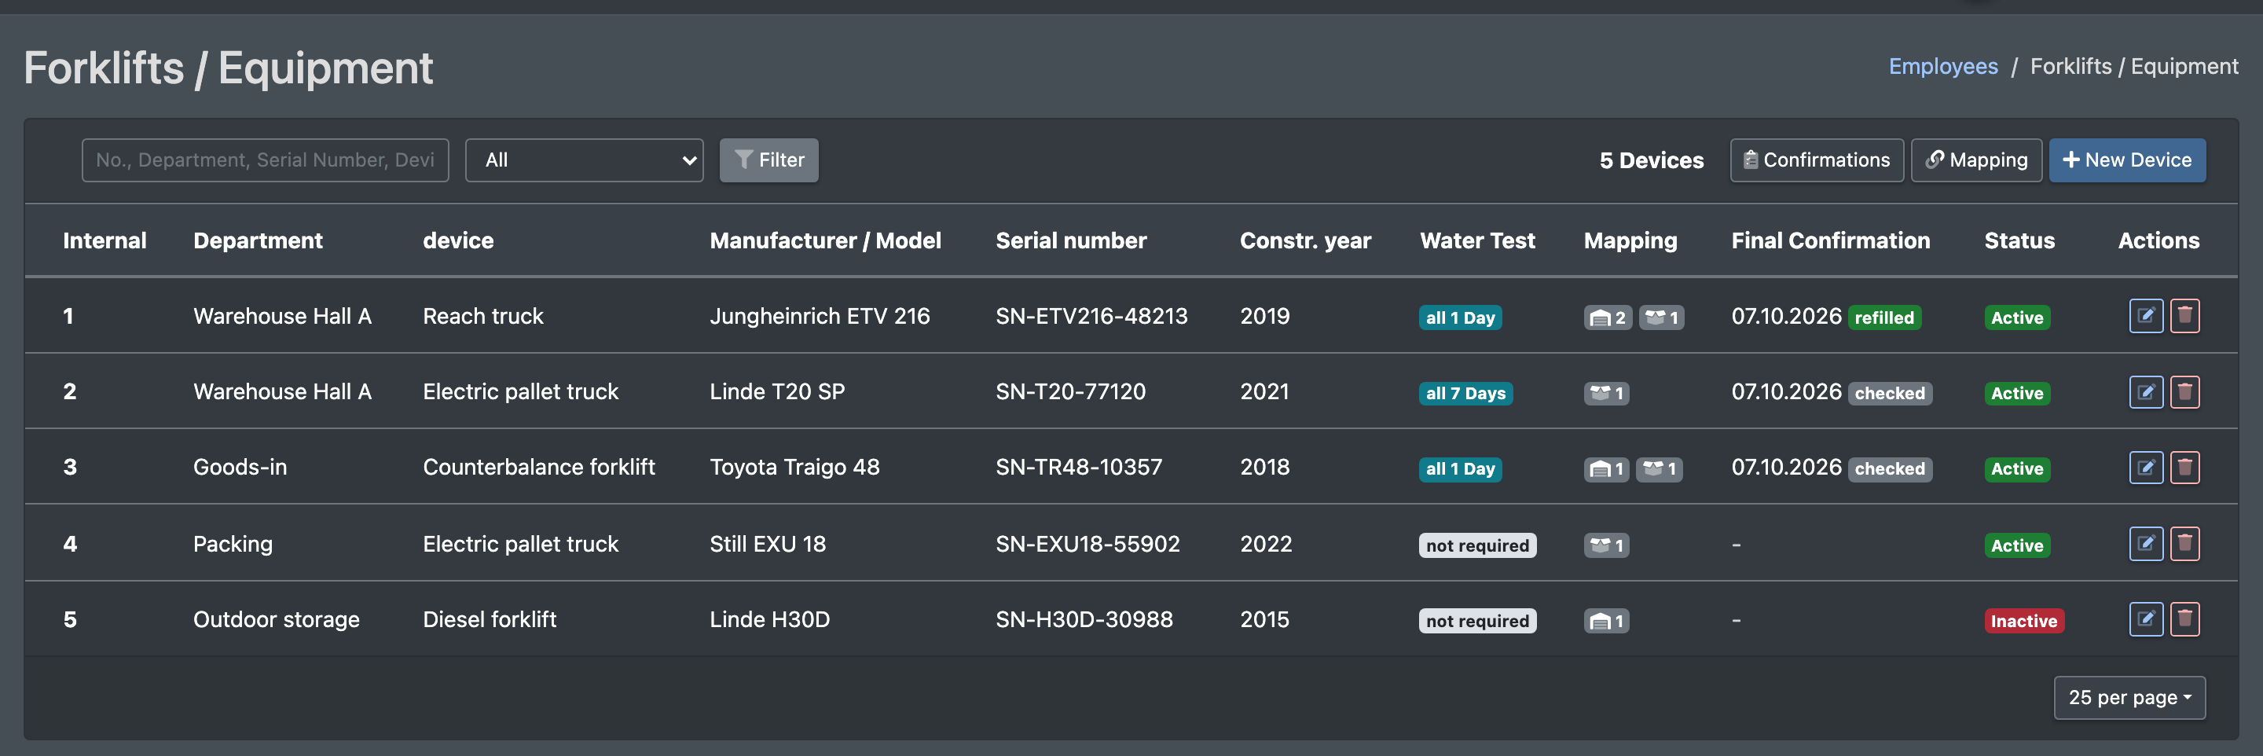This screenshot has width=2263, height=756.
Task: Delete the Toyota Traigo 48 row
Action: click(x=2184, y=467)
